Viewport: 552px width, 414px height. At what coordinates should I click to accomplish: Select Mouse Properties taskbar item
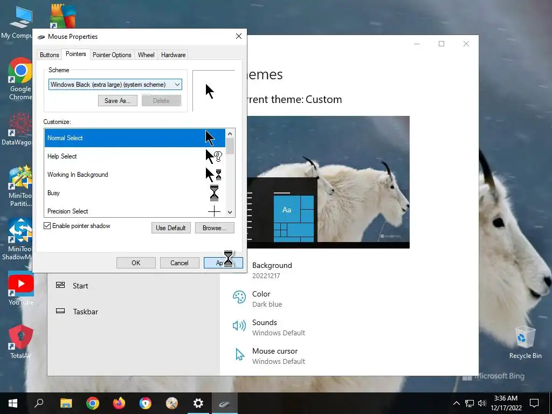pyautogui.click(x=224, y=403)
